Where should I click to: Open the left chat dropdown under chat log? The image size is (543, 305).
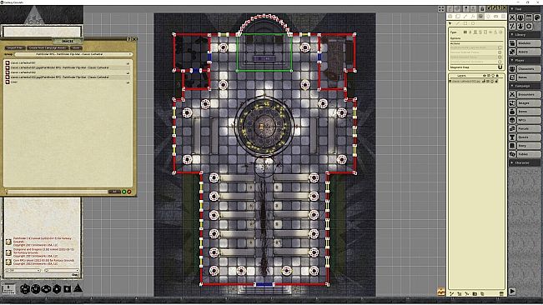pyautogui.click(x=23, y=271)
